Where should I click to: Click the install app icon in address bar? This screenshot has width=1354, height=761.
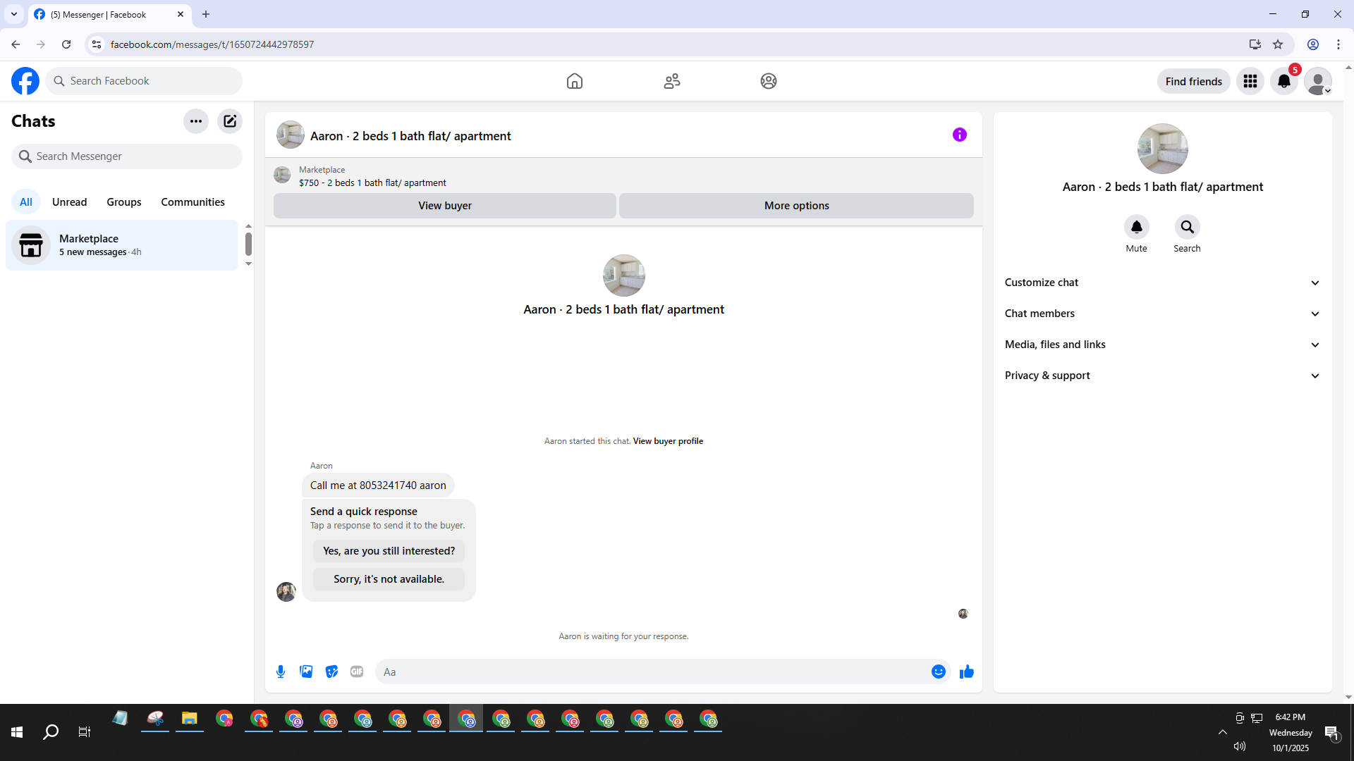pyautogui.click(x=1255, y=44)
